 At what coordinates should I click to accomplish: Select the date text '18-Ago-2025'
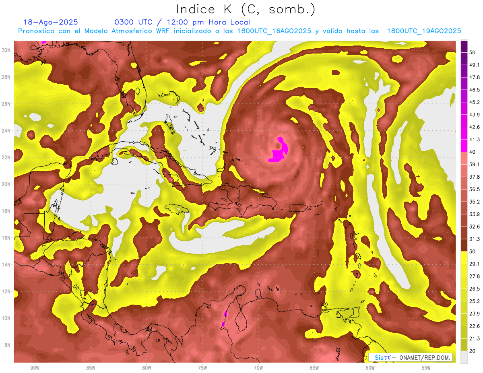(x=51, y=22)
